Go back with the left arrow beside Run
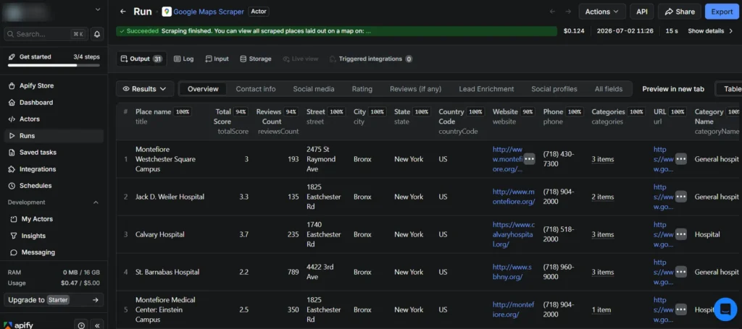The width and height of the screenshot is (742, 329). [x=123, y=12]
